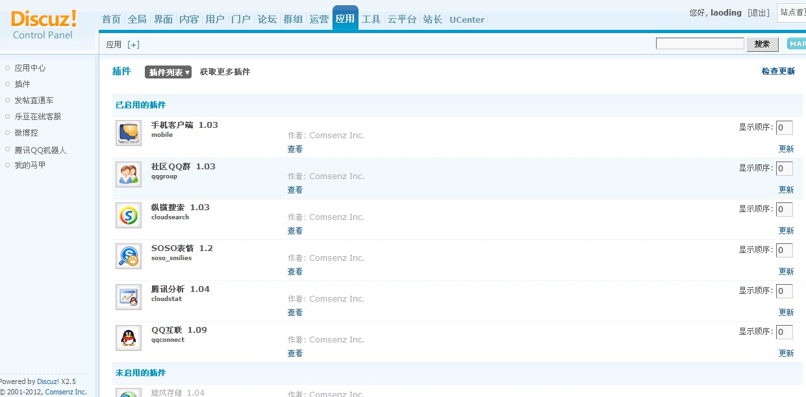
Task: Select 插件 in the left sidebar
Action: pyautogui.click(x=22, y=84)
